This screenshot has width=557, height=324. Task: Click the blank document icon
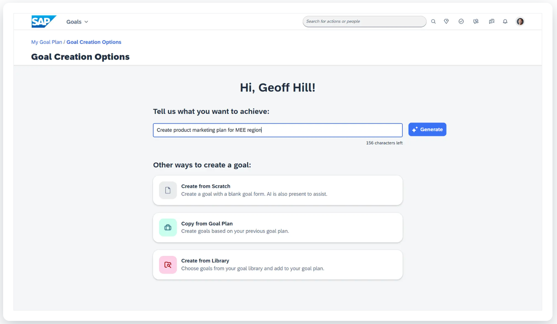click(168, 190)
